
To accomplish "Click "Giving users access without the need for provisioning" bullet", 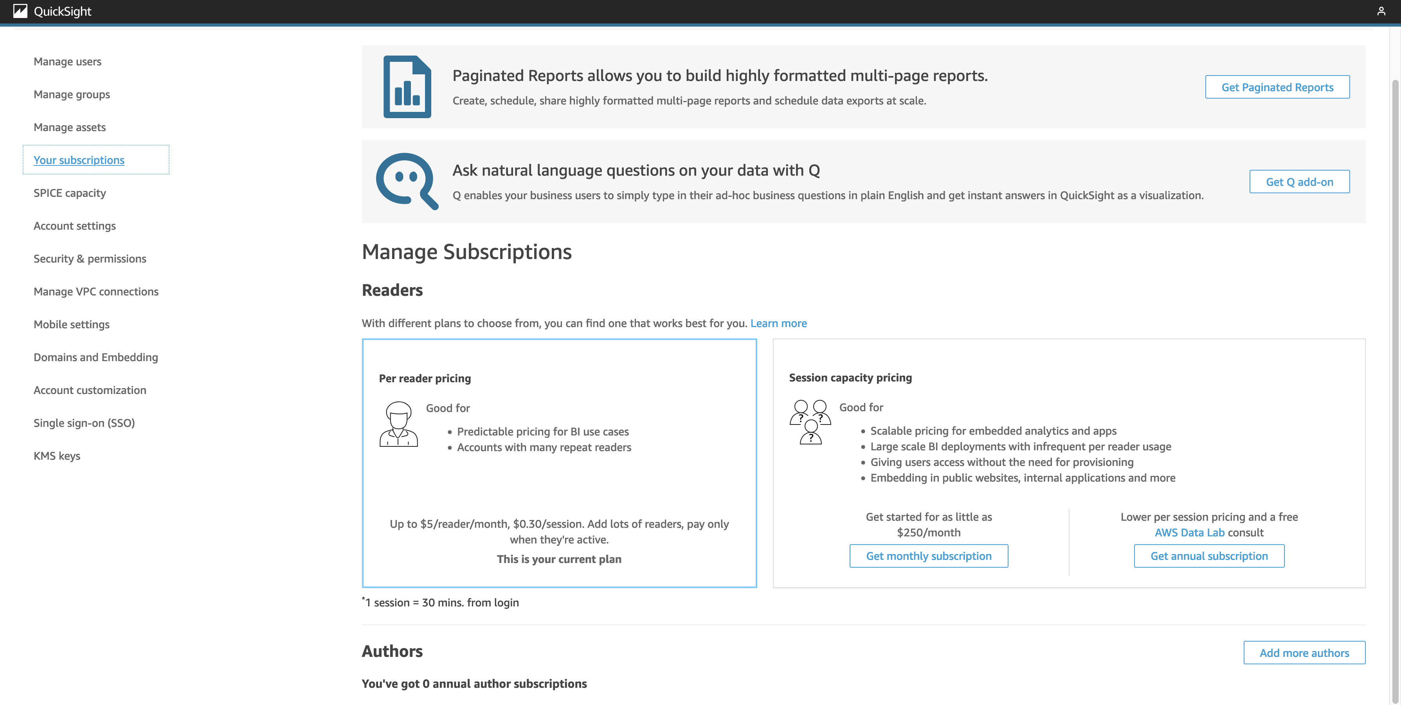I will coord(1002,462).
